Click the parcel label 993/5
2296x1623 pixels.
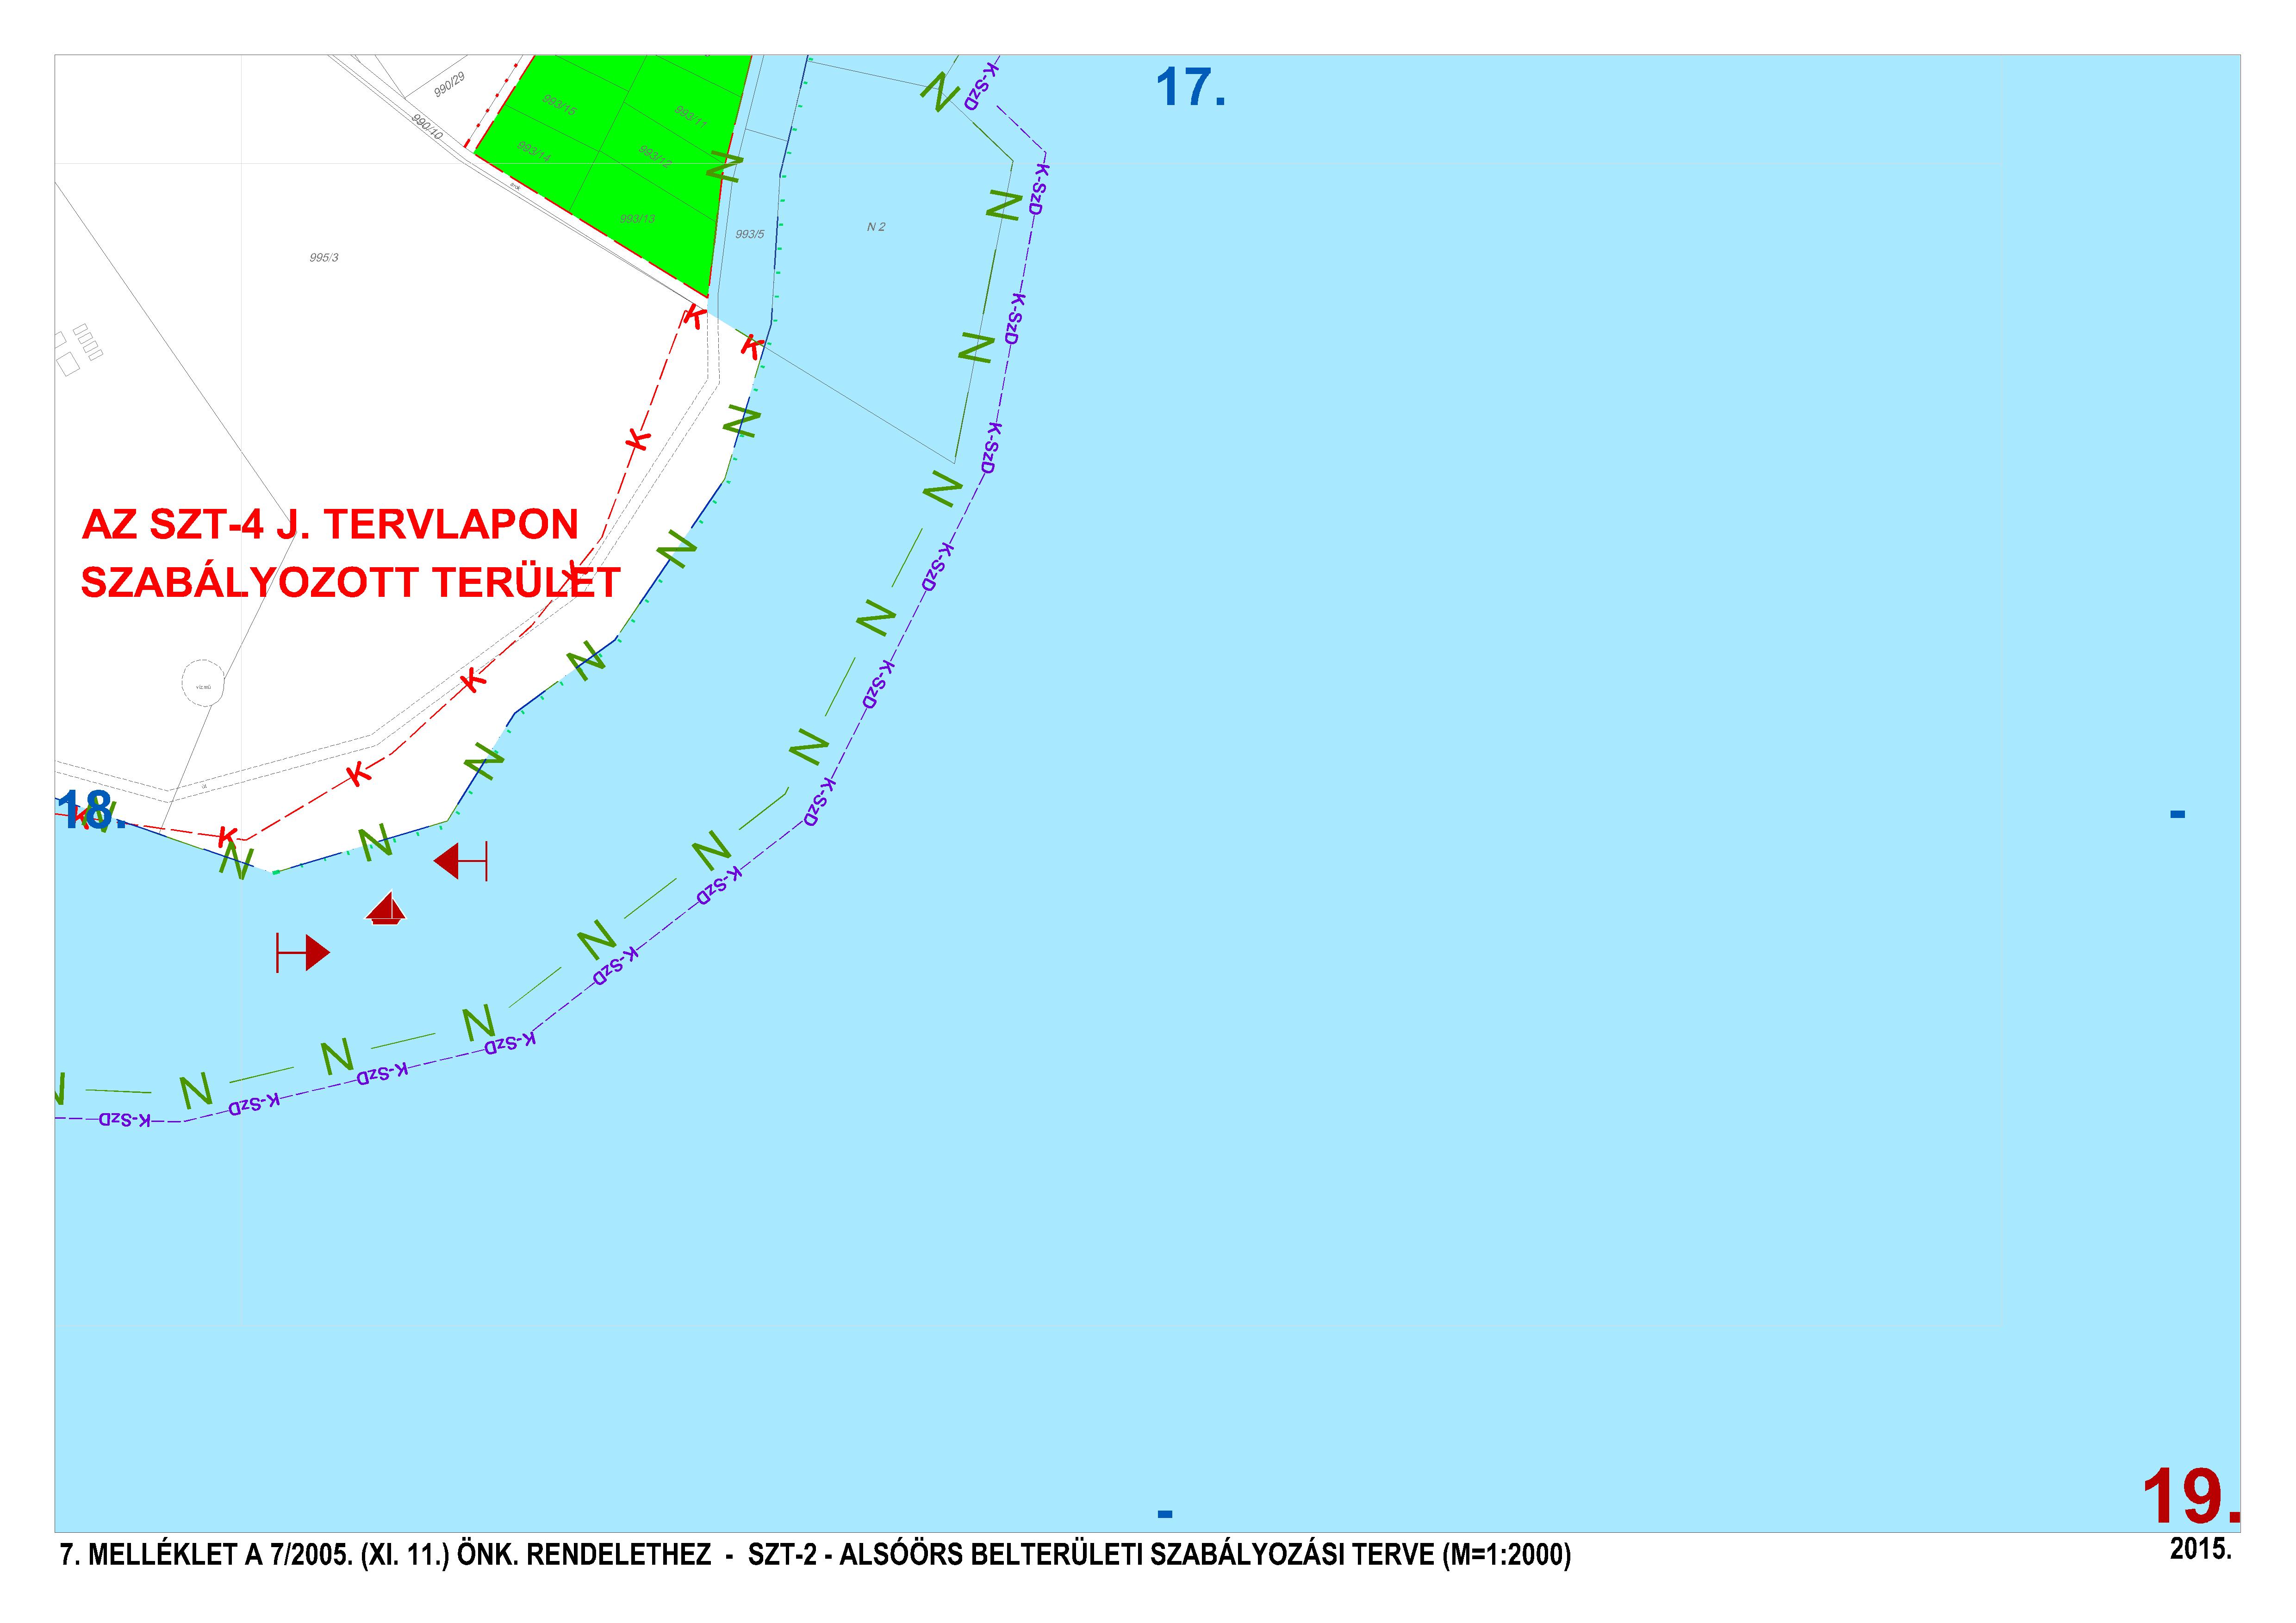[750, 234]
